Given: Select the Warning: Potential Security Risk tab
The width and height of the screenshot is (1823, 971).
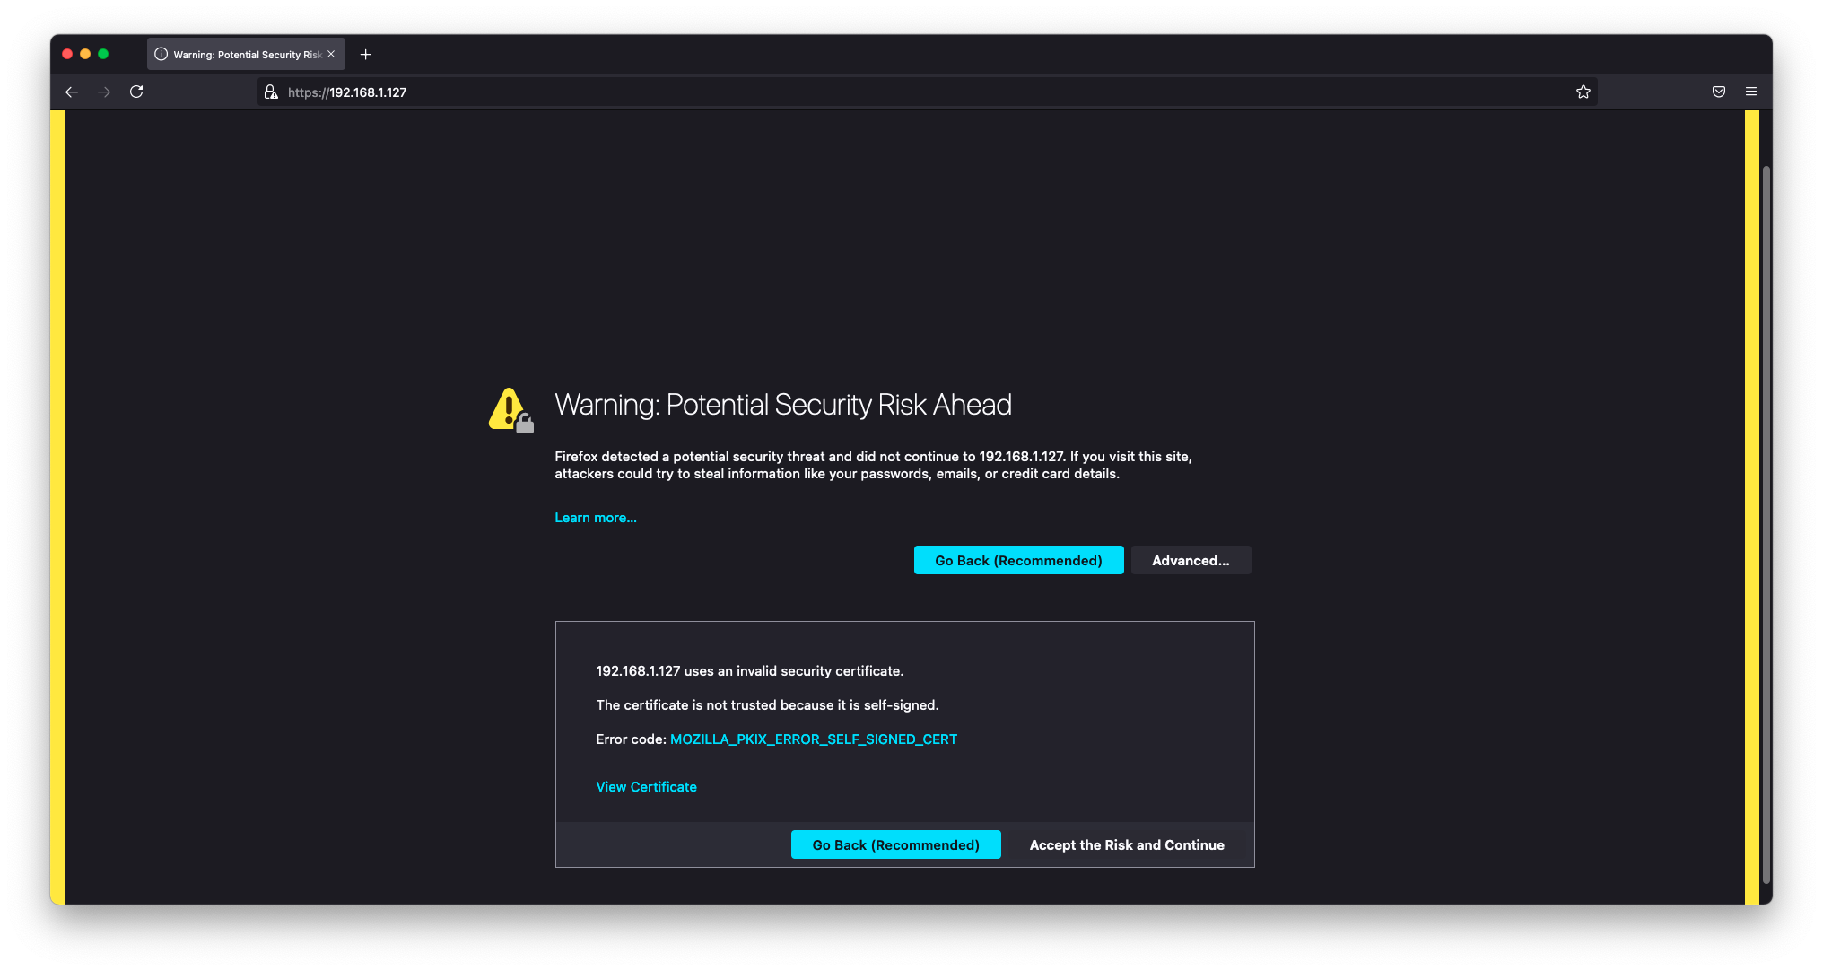Looking at the screenshot, I should 238,55.
